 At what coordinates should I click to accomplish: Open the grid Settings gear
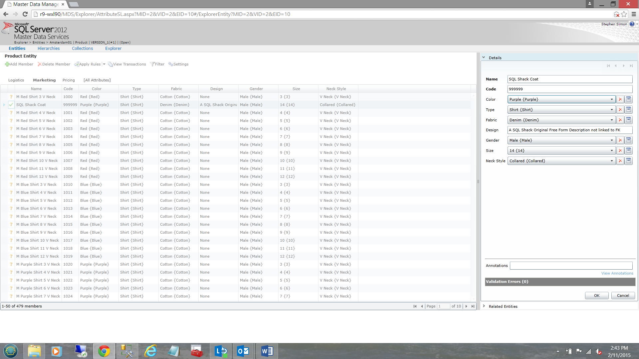pyautogui.click(x=170, y=64)
